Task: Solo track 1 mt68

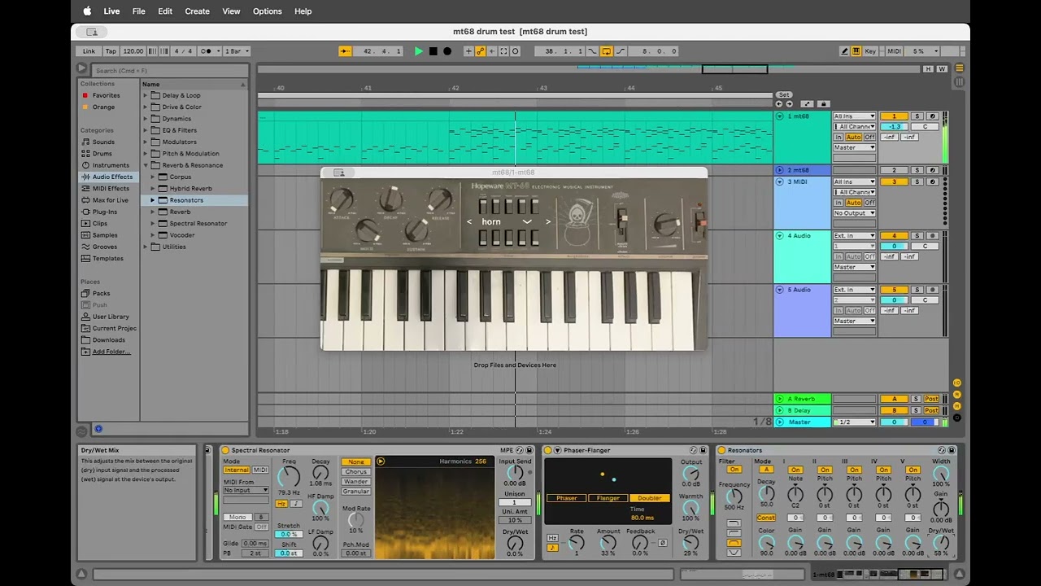Action: click(x=917, y=116)
